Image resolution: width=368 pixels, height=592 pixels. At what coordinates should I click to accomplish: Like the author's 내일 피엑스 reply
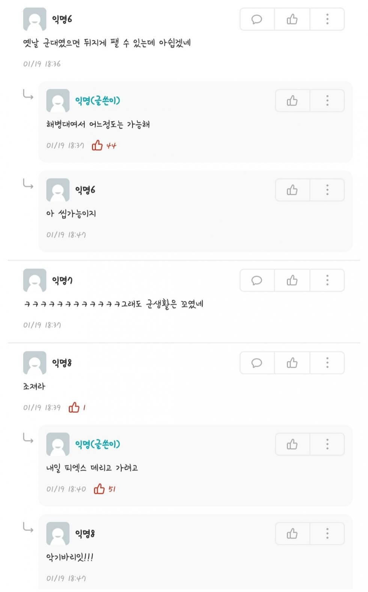pos(292,444)
